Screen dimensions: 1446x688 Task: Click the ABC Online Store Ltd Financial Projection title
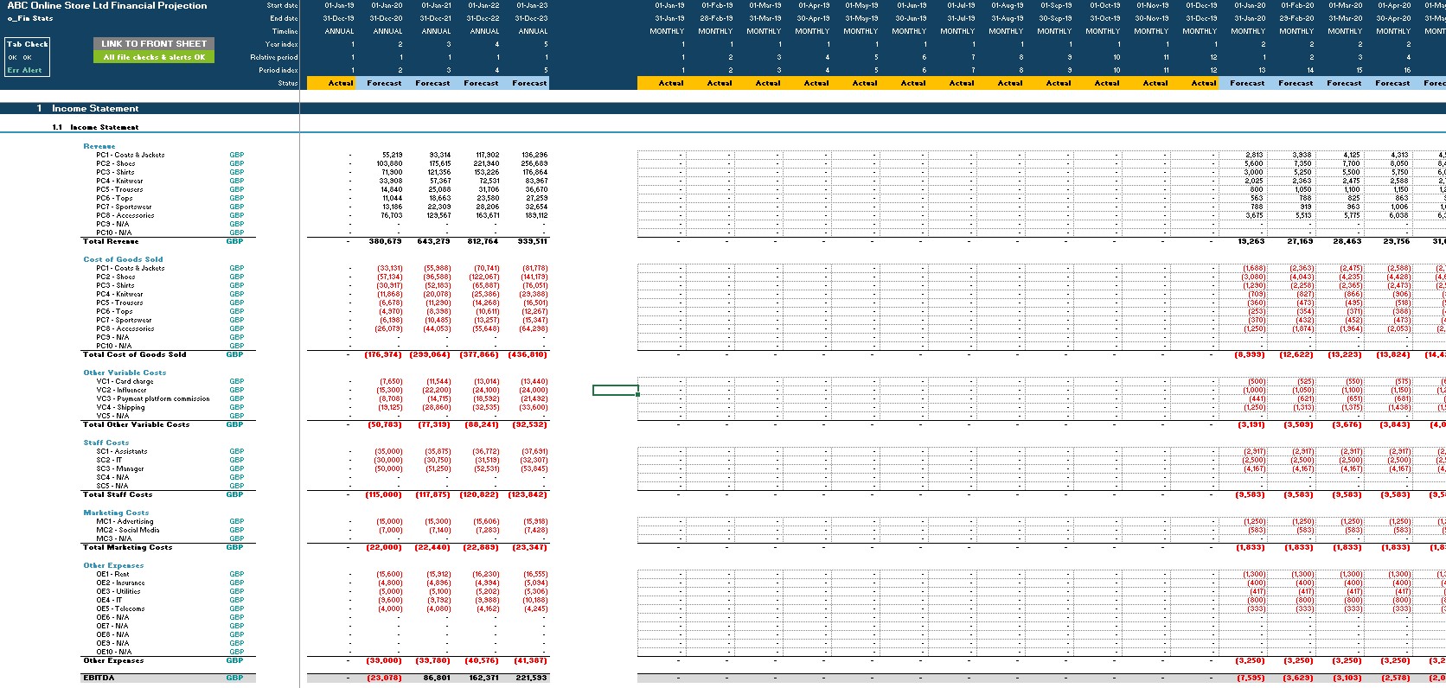coord(106,5)
